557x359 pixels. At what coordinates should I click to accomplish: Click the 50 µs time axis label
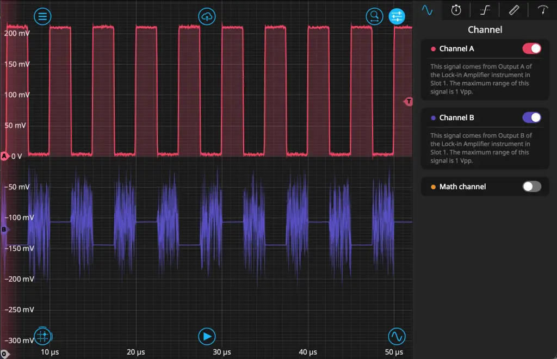[394, 352]
